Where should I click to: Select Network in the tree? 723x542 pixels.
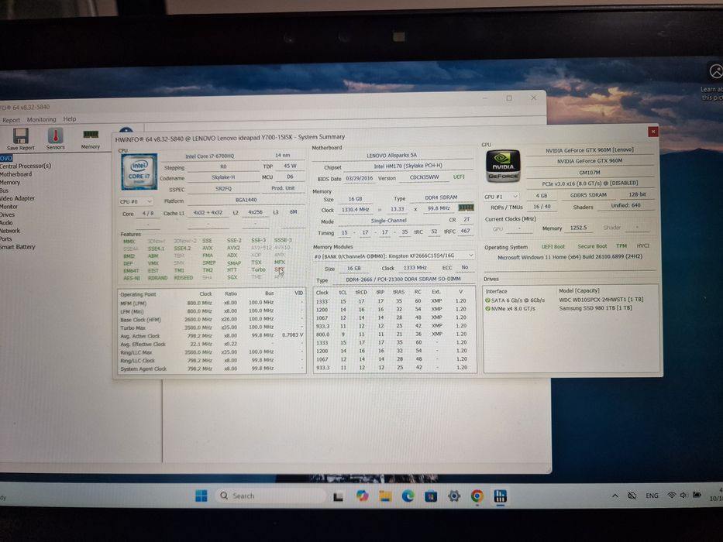coord(10,231)
